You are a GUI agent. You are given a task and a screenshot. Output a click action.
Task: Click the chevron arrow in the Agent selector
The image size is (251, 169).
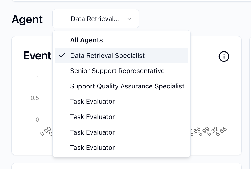tap(129, 19)
